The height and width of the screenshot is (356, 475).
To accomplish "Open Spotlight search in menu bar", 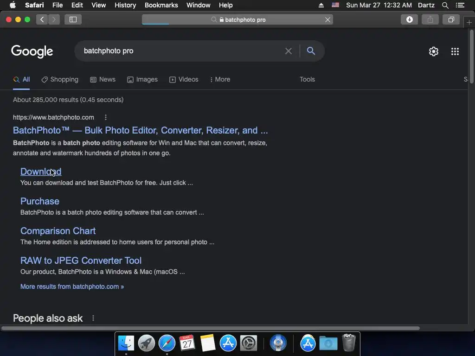I will pyautogui.click(x=445, y=5).
